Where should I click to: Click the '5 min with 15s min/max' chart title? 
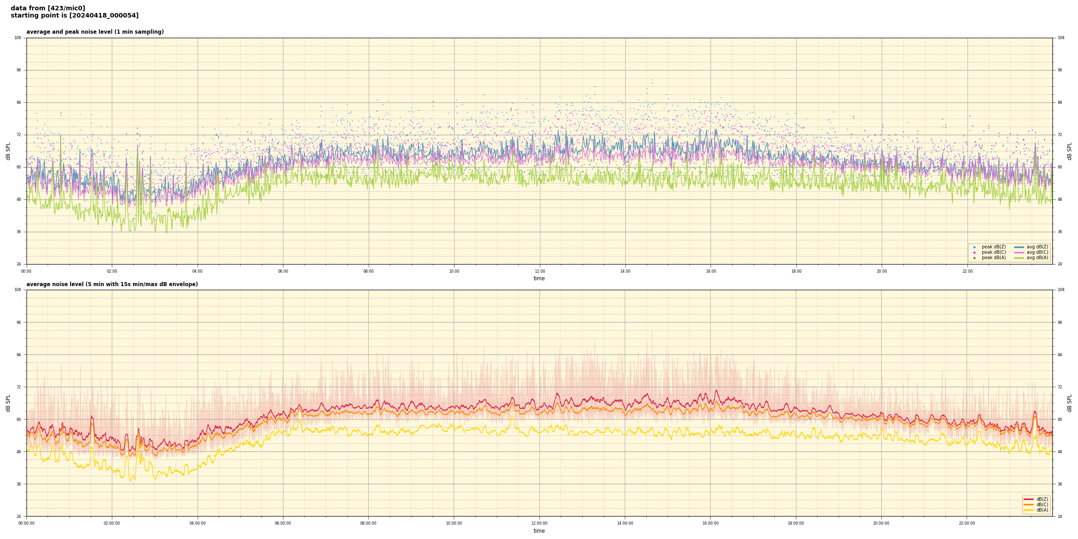pos(112,284)
